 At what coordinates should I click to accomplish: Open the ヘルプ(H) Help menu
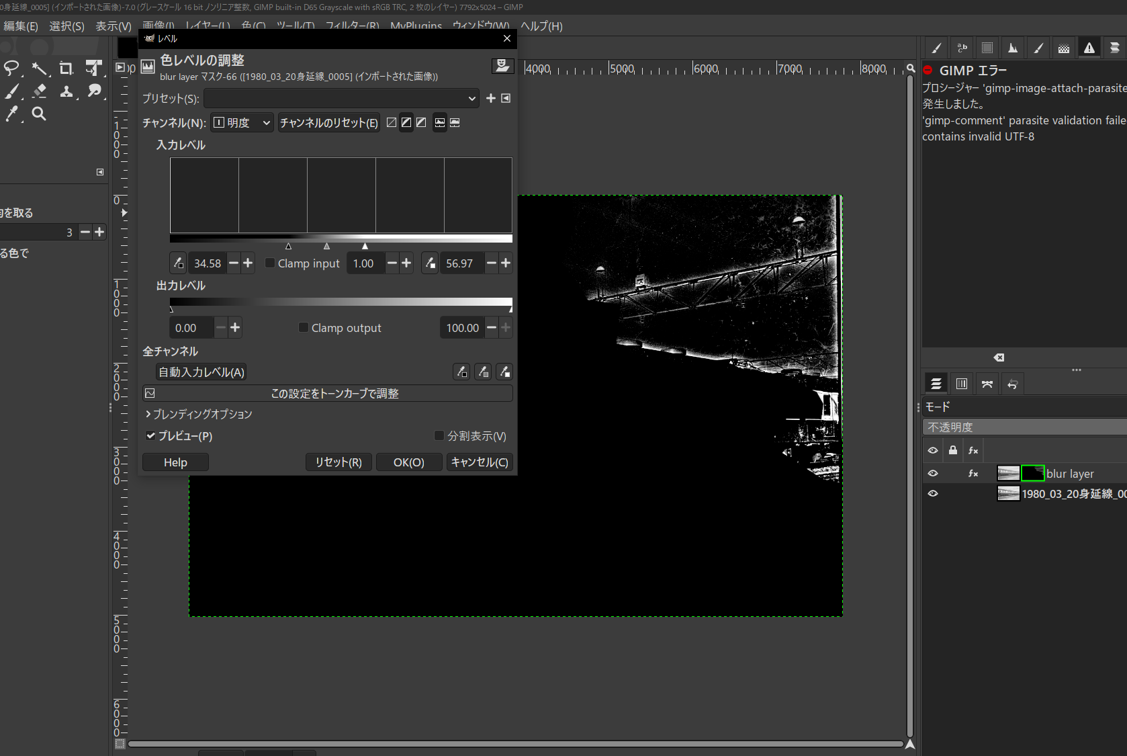click(x=541, y=26)
